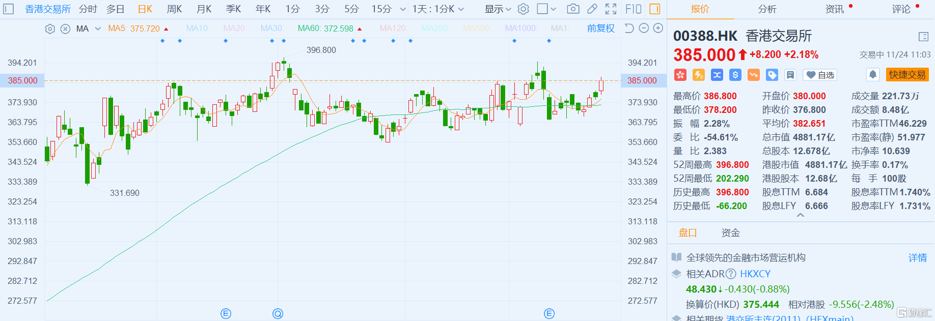Viewport: 935px width, 321px height.
Task: Remove the MA indicator with X icon
Action: pos(65,29)
